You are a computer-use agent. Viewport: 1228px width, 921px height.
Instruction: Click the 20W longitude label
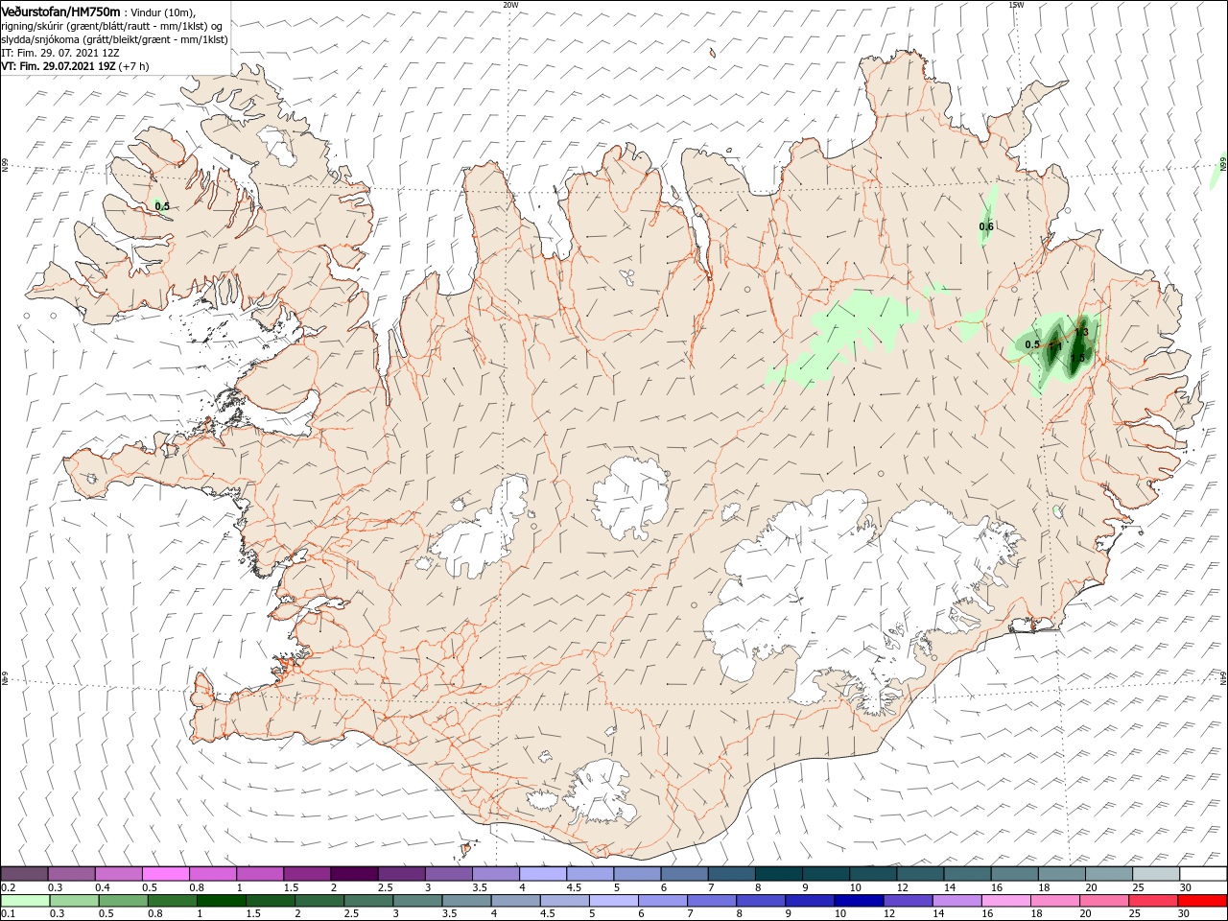tap(510, 5)
